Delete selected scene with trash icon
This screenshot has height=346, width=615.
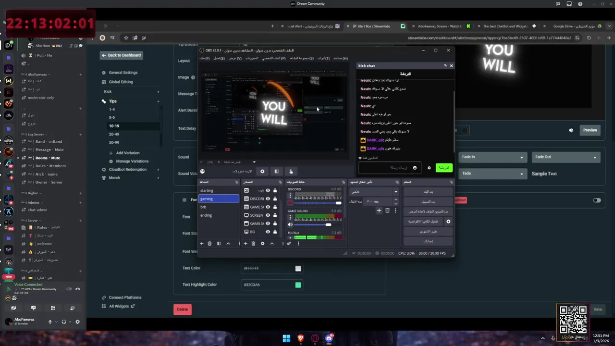click(x=209, y=244)
